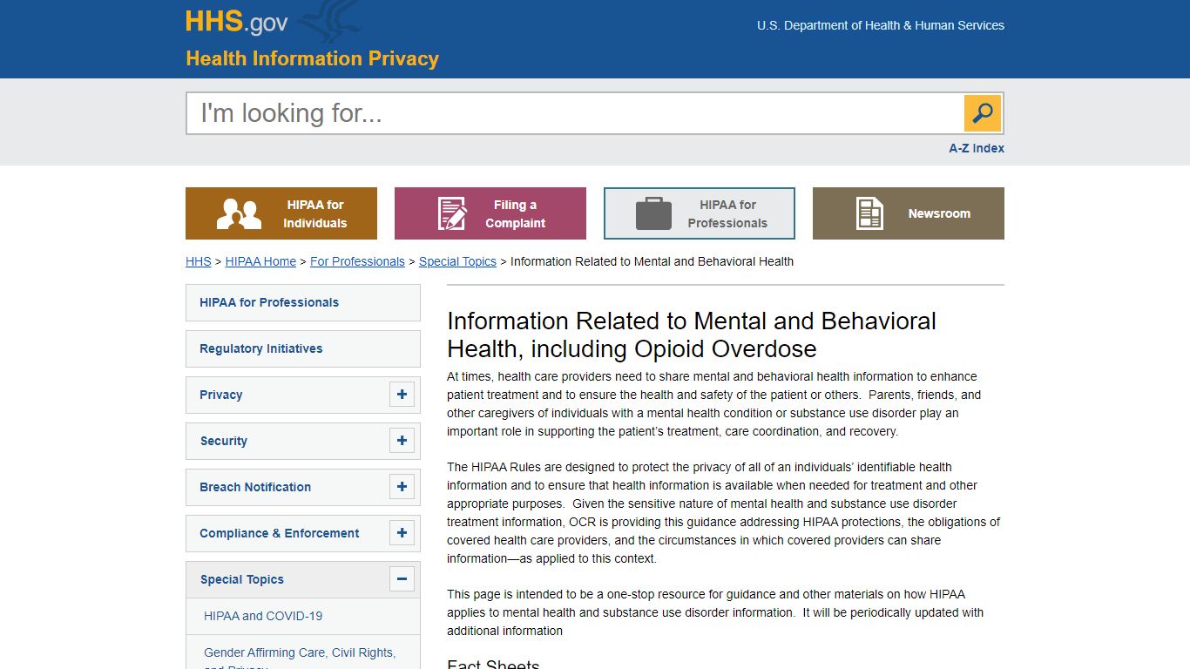The height and width of the screenshot is (669, 1190).
Task: Click the HIPAA for Individuals button text
Action: coord(315,213)
